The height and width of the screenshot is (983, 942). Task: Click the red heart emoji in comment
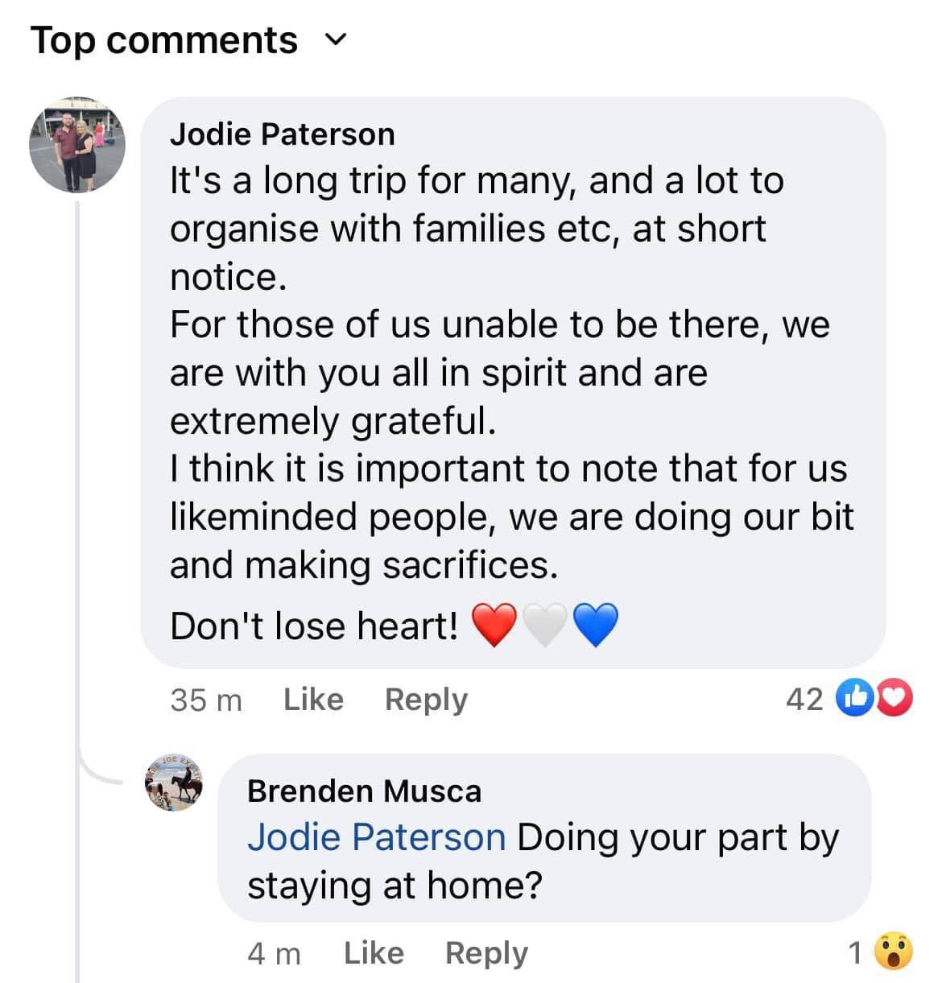tap(494, 626)
